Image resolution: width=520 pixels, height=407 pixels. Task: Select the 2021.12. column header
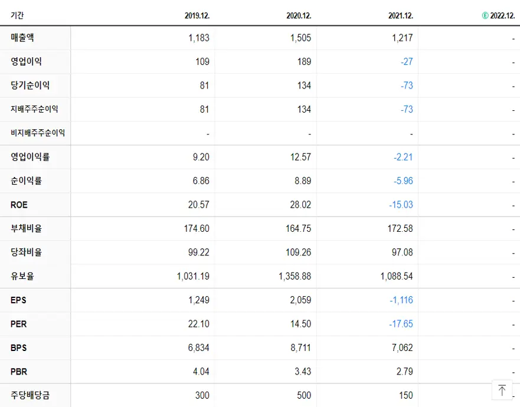pyautogui.click(x=401, y=15)
